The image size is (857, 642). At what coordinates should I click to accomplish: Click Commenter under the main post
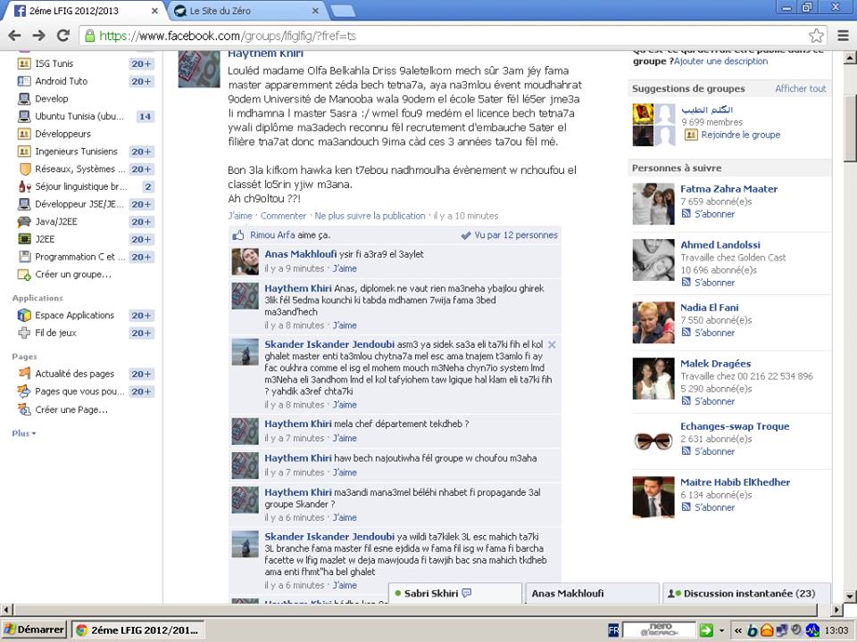click(x=283, y=216)
